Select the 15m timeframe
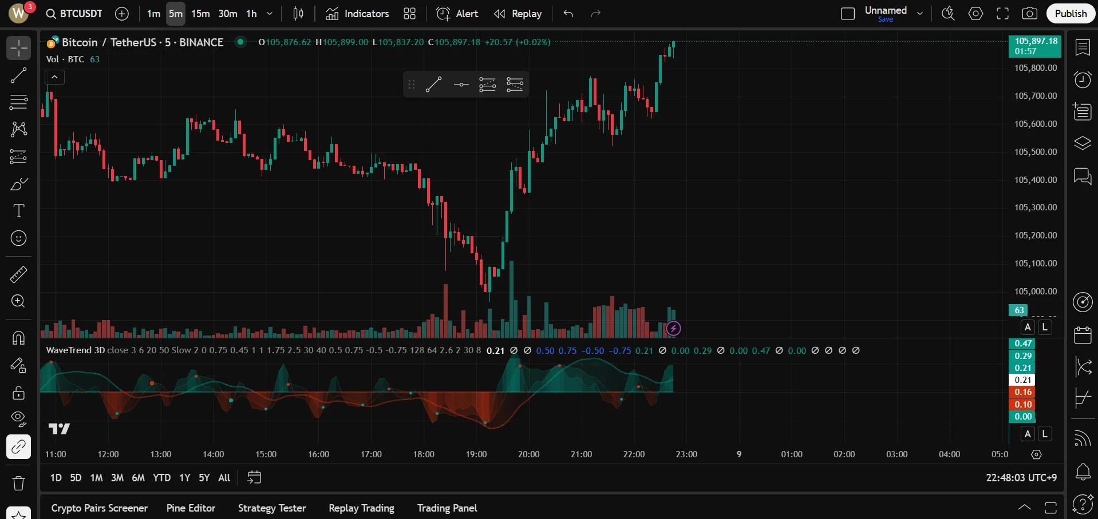This screenshot has height=519, width=1098. click(x=200, y=14)
